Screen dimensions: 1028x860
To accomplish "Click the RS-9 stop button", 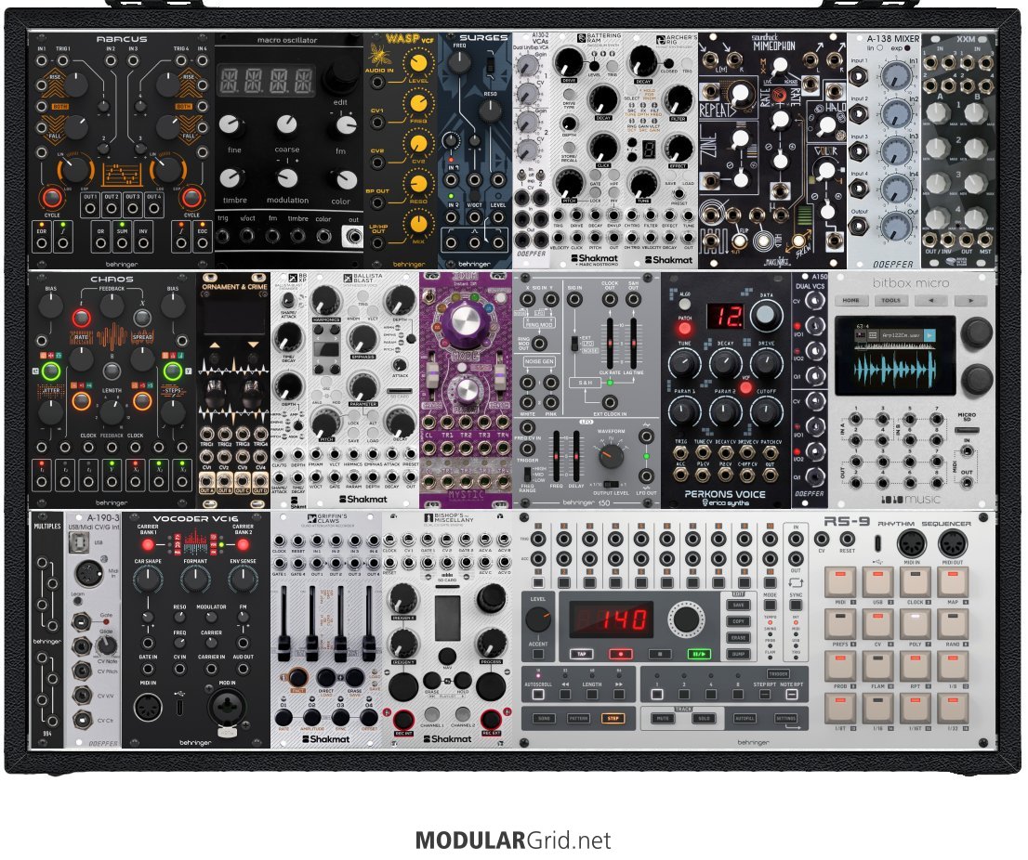I will (x=660, y=654).
